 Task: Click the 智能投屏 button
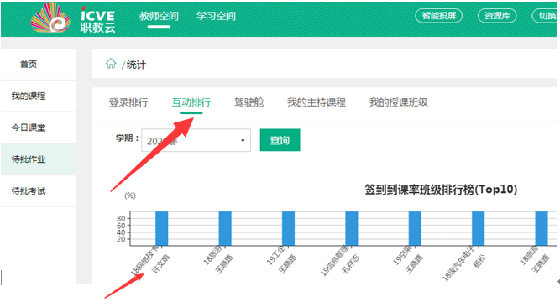coord(439,16)
